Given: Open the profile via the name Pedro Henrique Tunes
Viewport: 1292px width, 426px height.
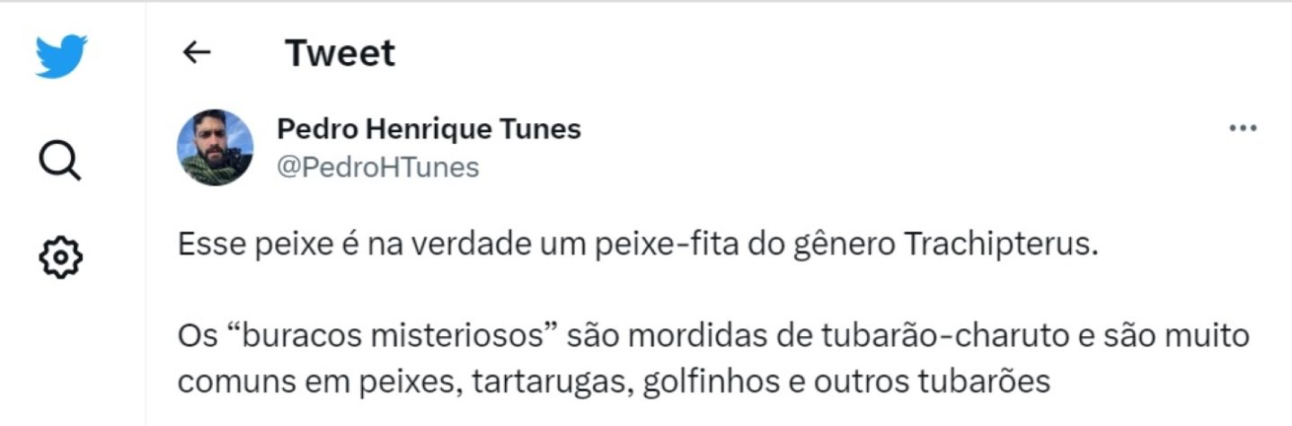Looking at the screenshot, I should tap(429, 129).
